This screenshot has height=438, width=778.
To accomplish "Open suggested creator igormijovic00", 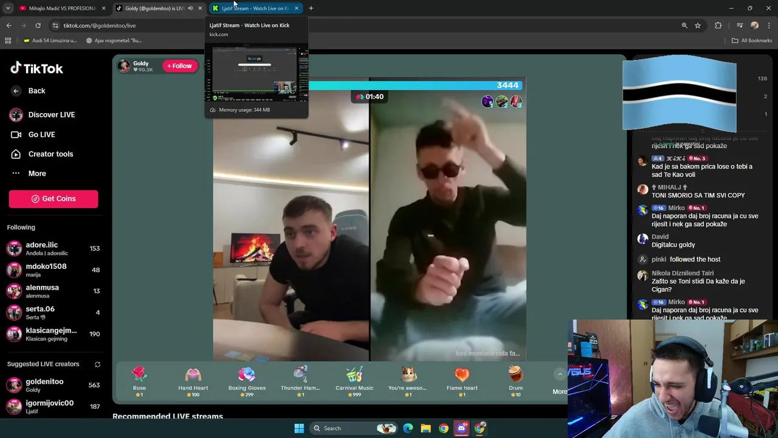I will coord(53,406).
